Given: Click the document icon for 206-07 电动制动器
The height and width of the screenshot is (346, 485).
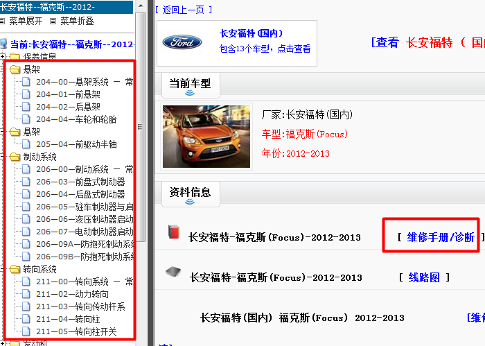Looking at the screenshot, I should (x=26, y=232).
